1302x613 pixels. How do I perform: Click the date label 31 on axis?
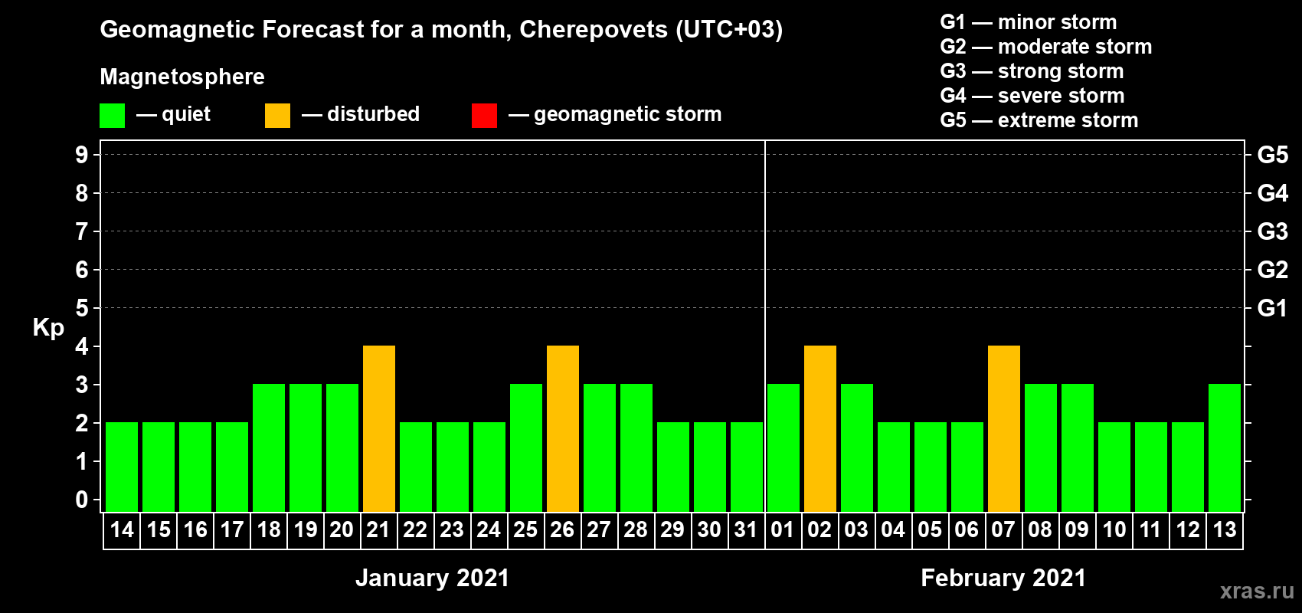[x=746, y=529]
